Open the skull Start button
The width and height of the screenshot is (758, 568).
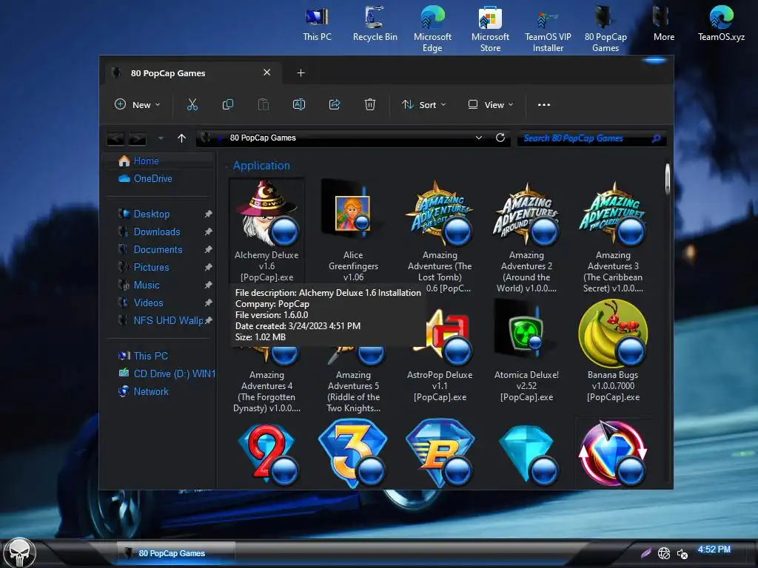[x=19, y=552]
